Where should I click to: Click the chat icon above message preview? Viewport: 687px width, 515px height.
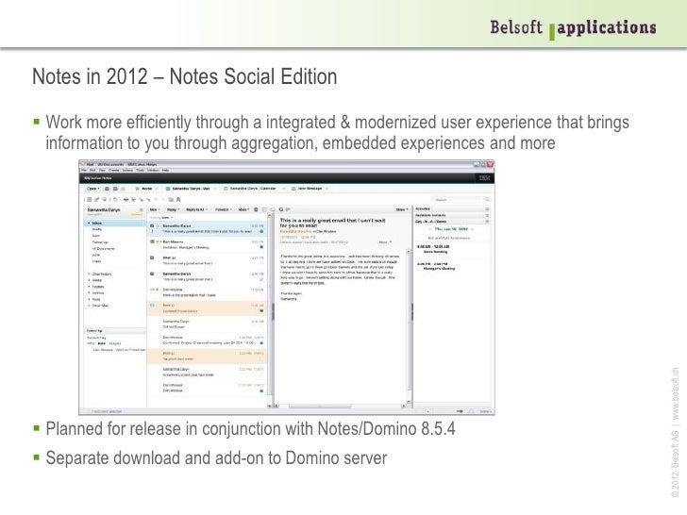click(282, 209)
